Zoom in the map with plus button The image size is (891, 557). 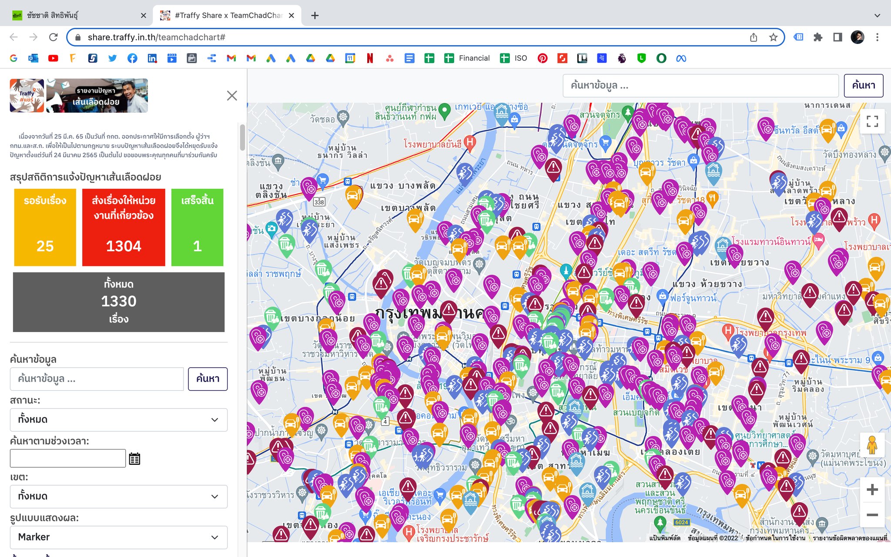872,490
